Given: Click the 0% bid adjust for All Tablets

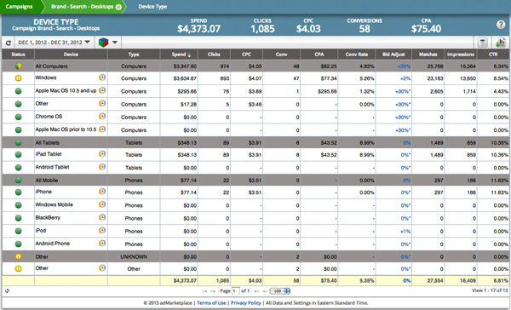Looking at the screenshot, I should point(406,143).
